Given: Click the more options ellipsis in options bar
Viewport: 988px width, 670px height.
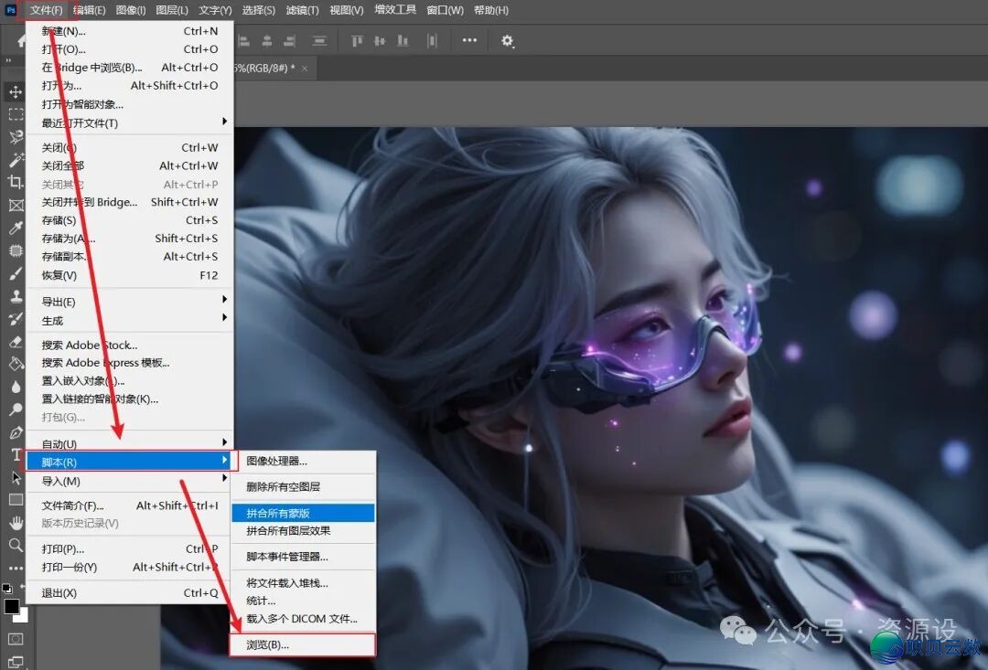Looking at the screenshot, I should click(469, 40).
